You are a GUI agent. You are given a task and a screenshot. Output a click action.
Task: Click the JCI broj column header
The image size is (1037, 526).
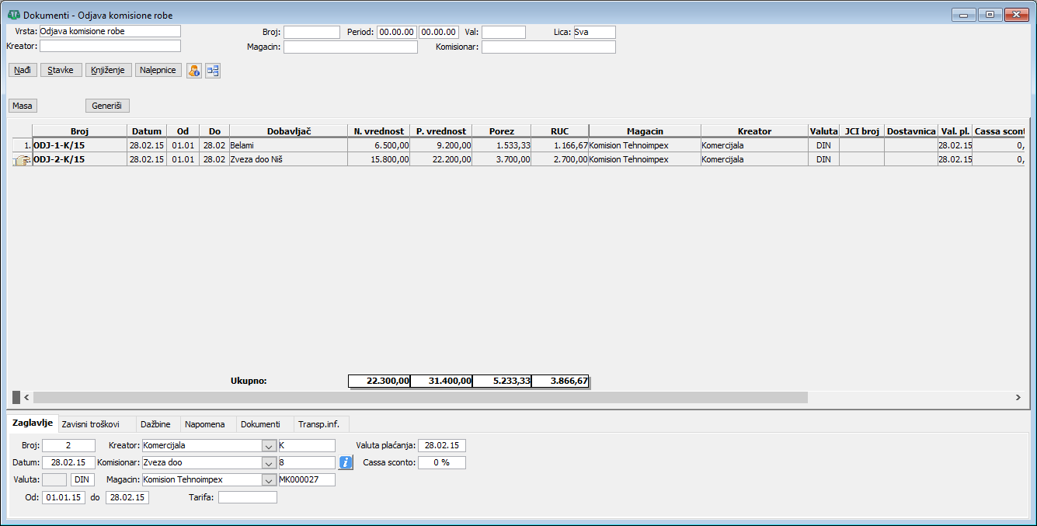[862, 131]
